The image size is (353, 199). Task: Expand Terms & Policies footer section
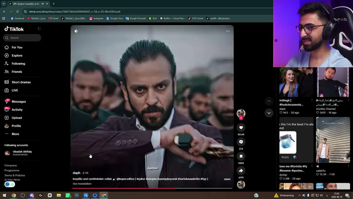(15, 176)
